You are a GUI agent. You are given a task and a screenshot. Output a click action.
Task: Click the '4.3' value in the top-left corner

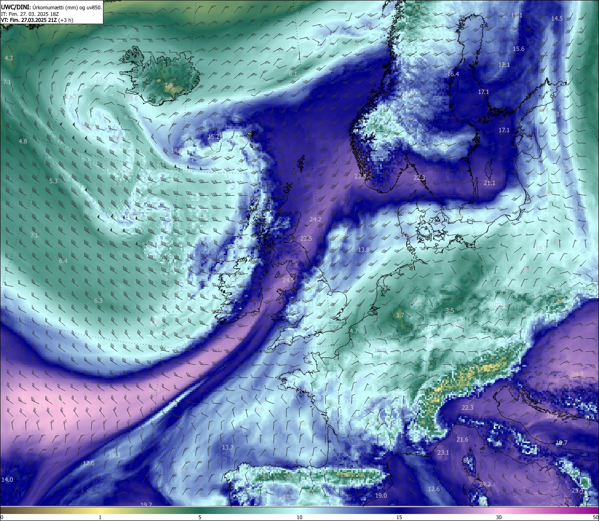click(9, 58)
